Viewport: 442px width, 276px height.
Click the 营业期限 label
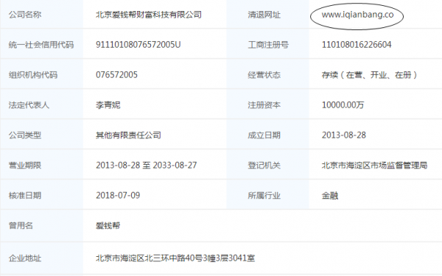[x=25, y=166]
